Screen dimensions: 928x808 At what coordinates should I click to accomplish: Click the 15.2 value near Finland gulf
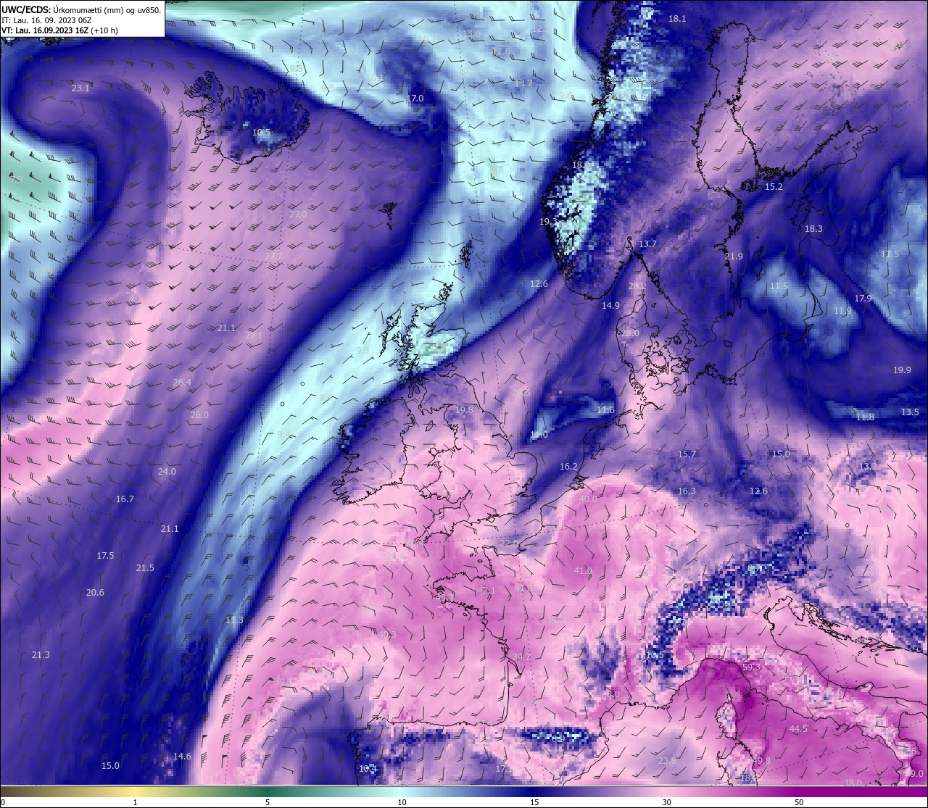click(x=774, y=187)
